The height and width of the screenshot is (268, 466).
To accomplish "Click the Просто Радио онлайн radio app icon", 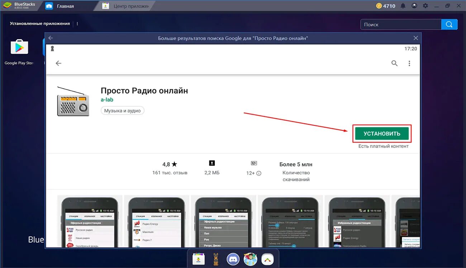I will [x=73, y=101].
